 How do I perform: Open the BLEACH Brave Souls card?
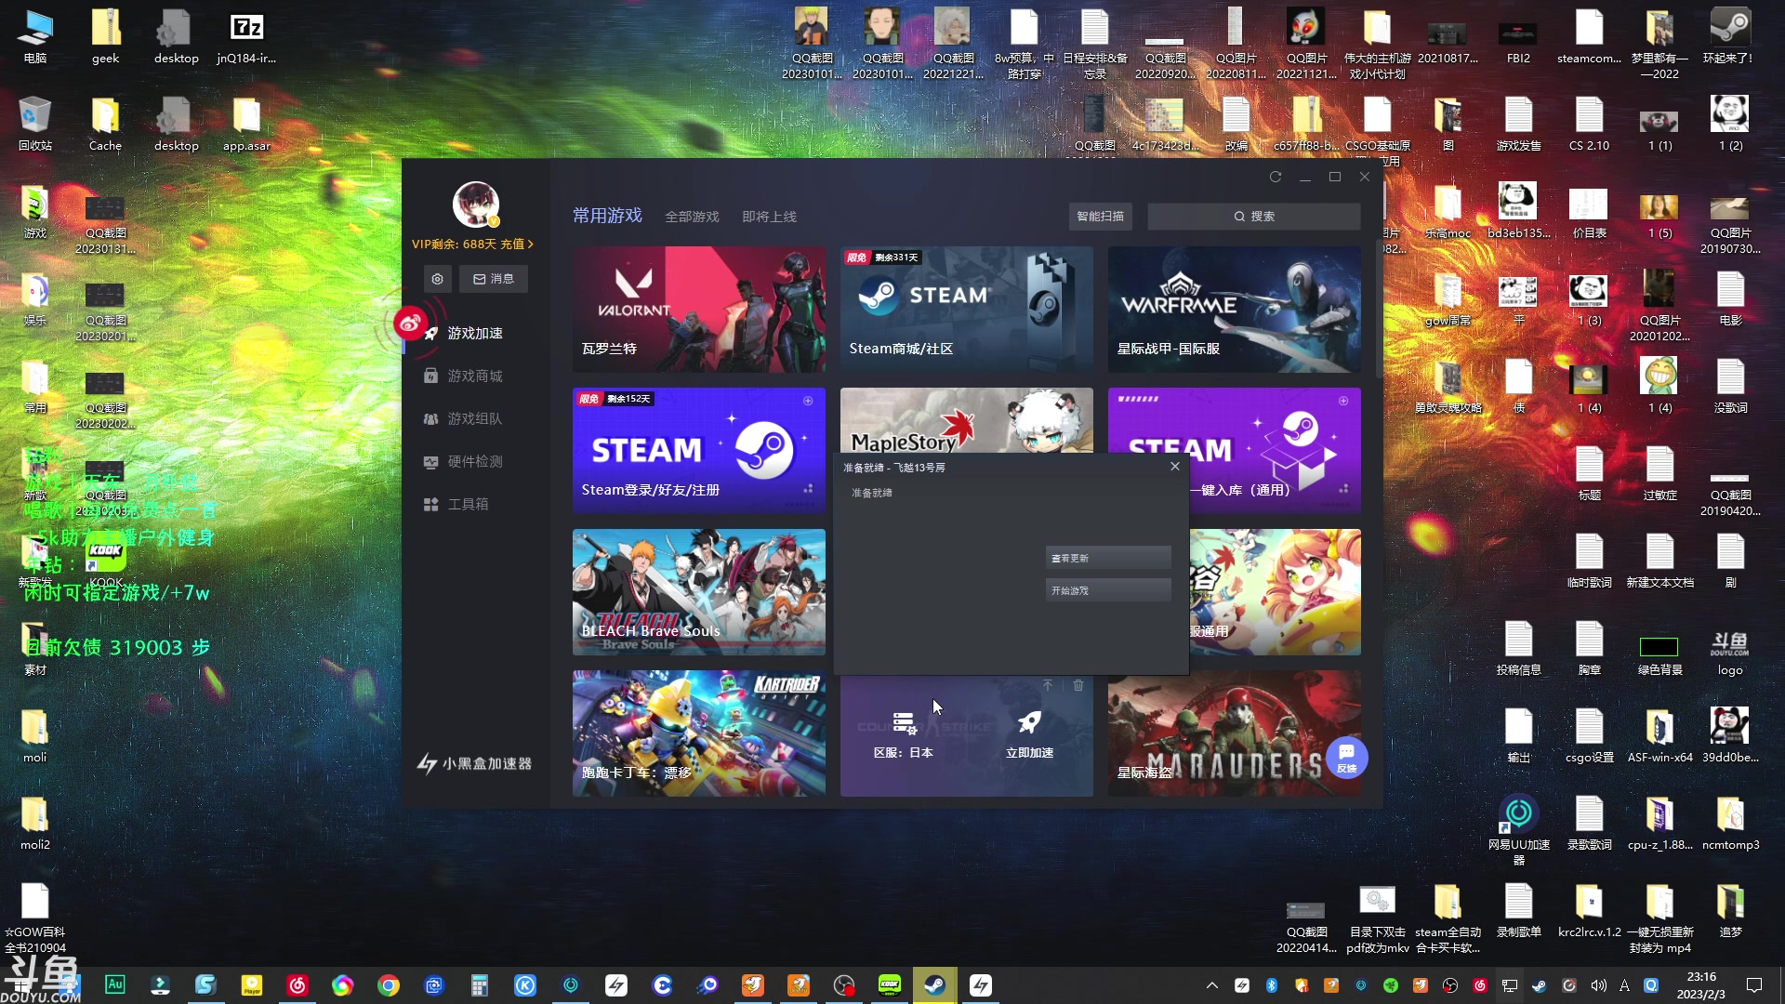(x=699, y=592)
